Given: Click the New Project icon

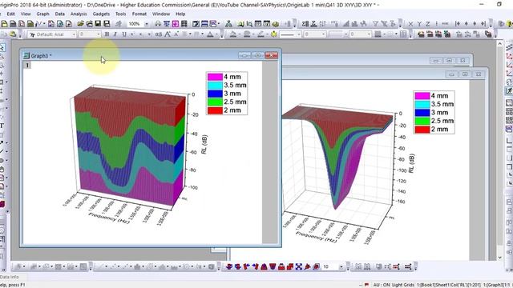Looking at the screenshot, I should [x=4, y=24].
